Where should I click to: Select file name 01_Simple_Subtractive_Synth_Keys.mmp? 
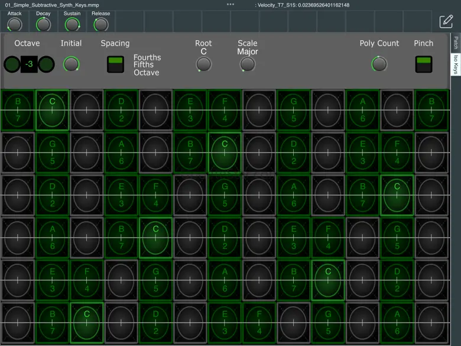click(x=52, y=5)
